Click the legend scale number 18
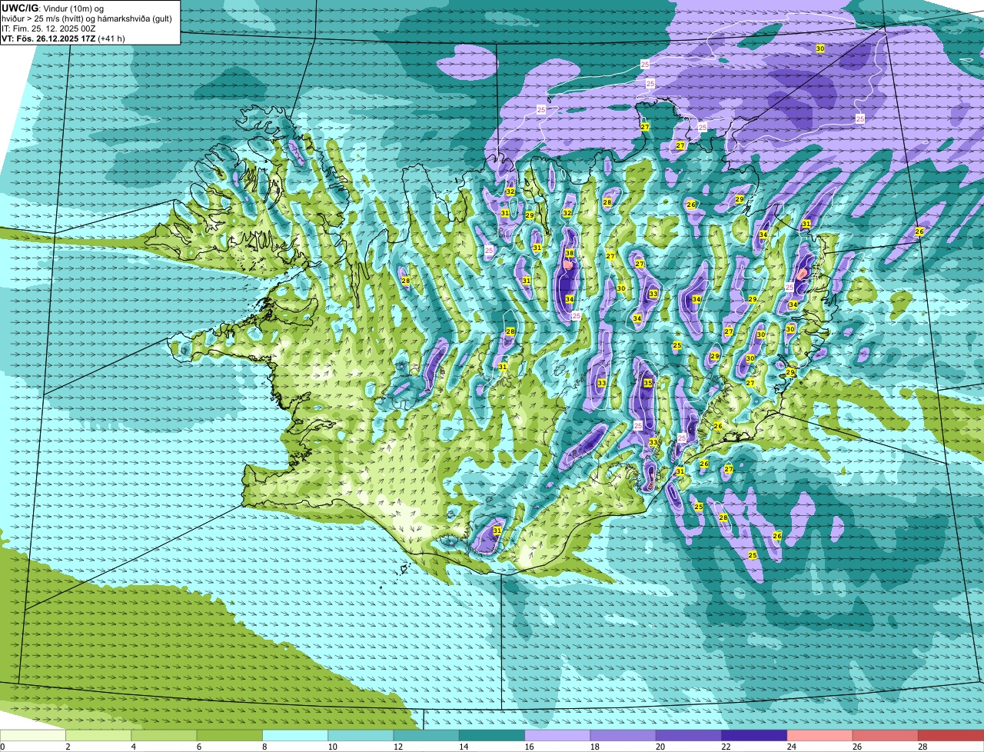The height and width of the screenshot is (752, 984). tap(594, 747)
